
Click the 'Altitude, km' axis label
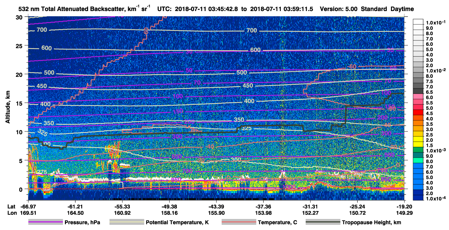8,108
